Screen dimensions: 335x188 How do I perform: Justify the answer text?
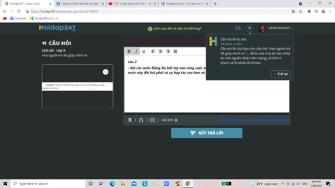(175, 51)
